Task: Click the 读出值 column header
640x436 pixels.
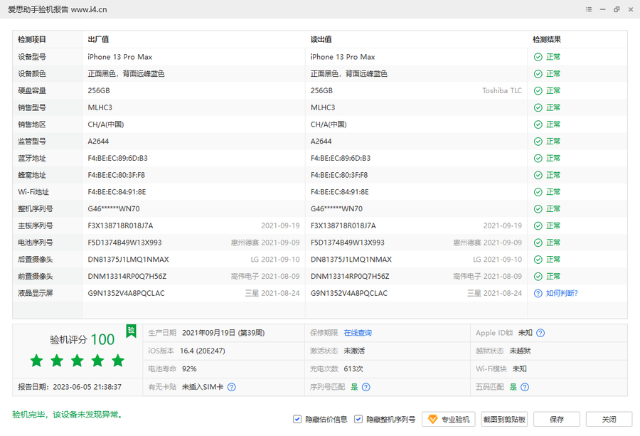Action: (321, 40)
